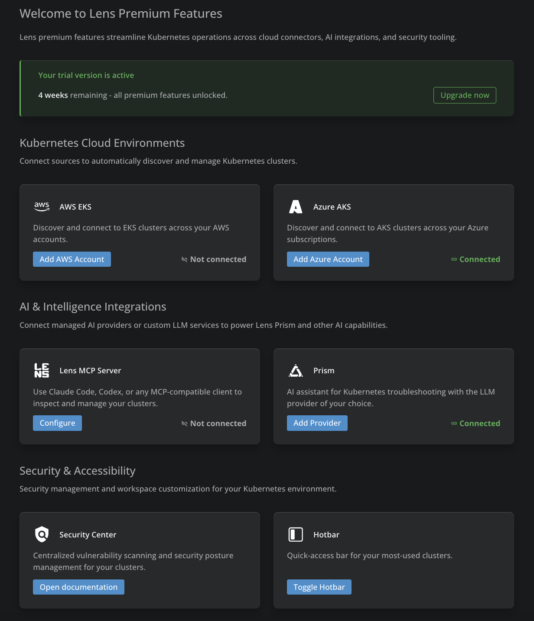Click the Prism card title
534x621 pixels.
pos(324,370)
